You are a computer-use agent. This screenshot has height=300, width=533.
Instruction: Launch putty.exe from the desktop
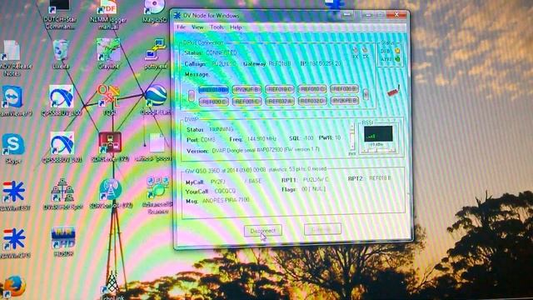tap(156, 54)
